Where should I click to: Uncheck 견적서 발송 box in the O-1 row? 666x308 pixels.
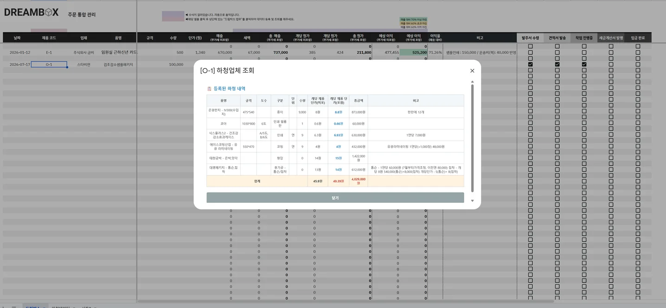557,64
